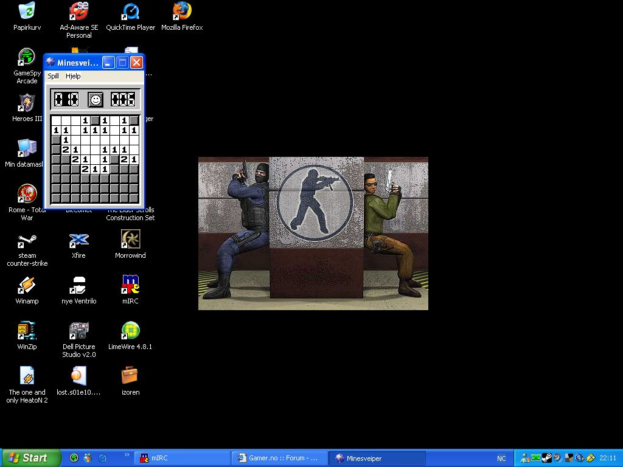Select WinZip desktop shortcut

[x=27, y=336]
